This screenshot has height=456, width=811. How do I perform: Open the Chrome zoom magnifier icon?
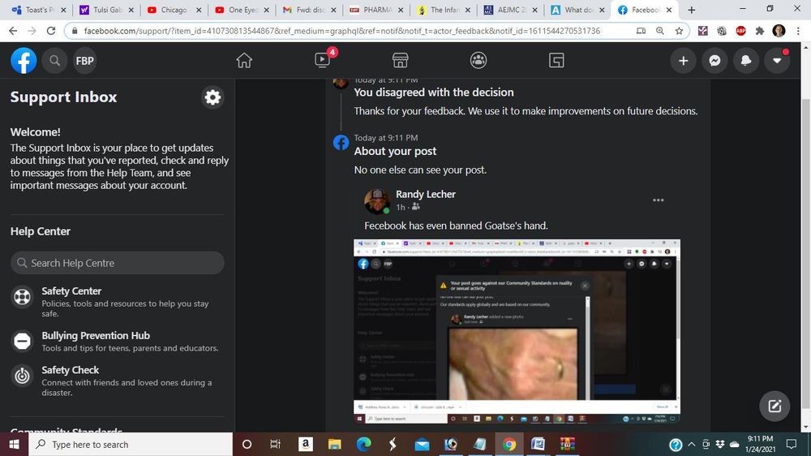(660, 31)
